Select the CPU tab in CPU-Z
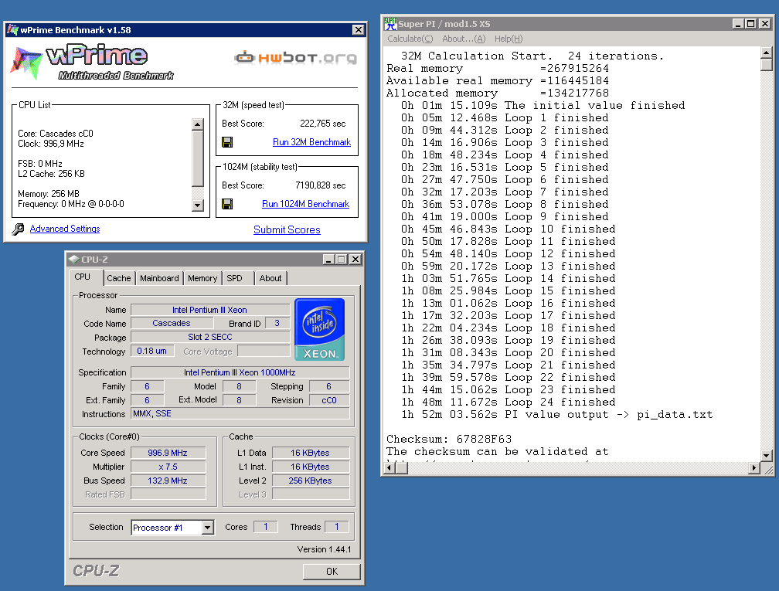 click(83, 277)
